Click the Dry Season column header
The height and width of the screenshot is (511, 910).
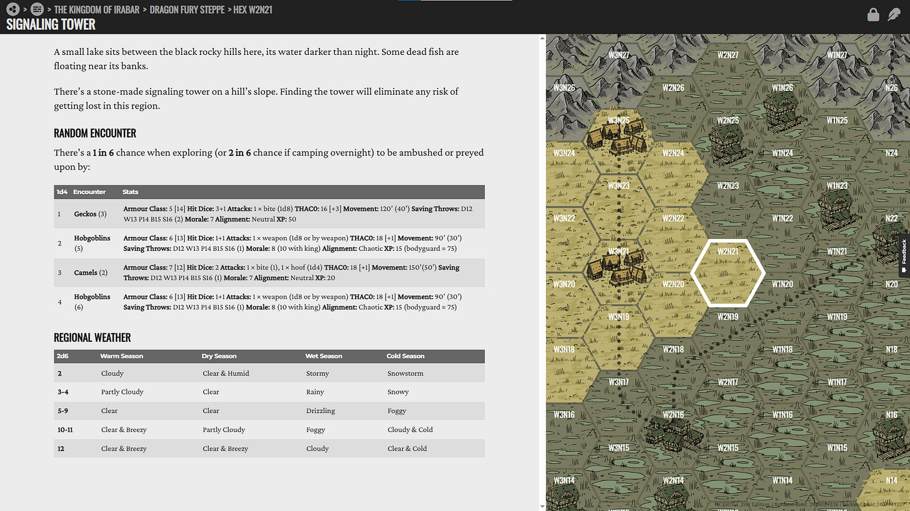click(x=219, y=356)
